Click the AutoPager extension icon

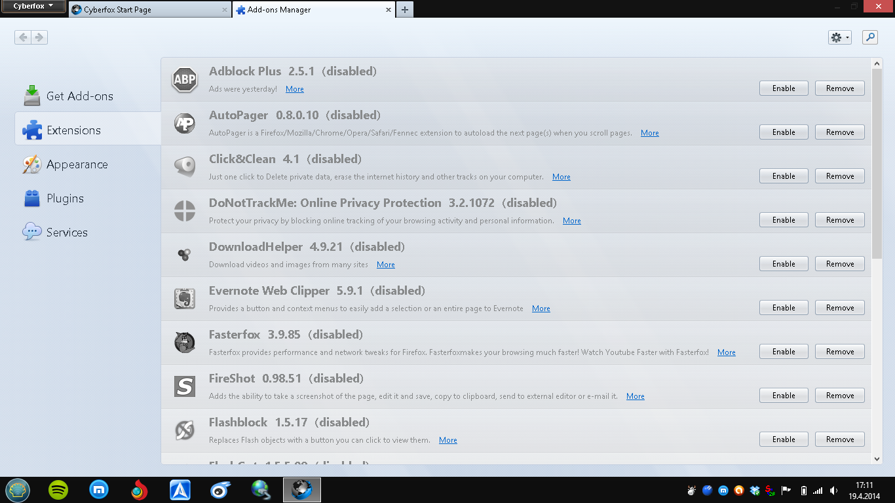coord(184,123)
